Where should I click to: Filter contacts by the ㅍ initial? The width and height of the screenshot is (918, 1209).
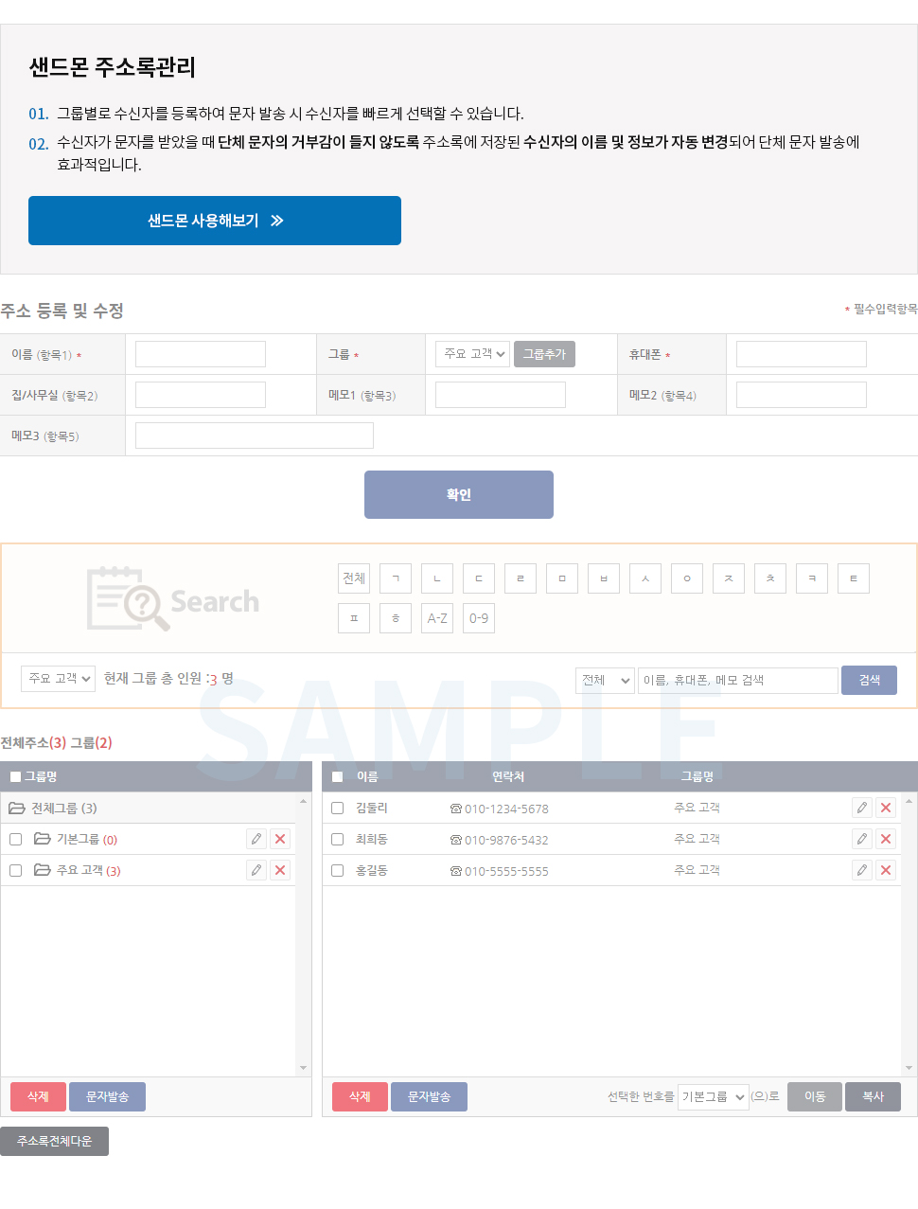(x=354, y=618)
